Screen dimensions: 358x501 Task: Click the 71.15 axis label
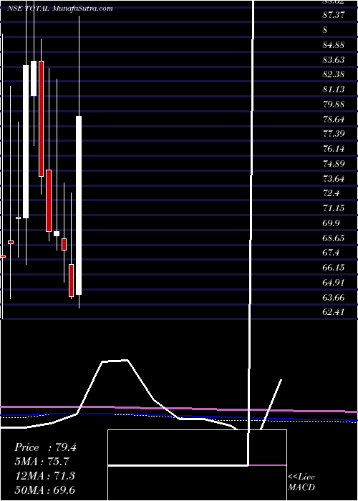(334, 208)
